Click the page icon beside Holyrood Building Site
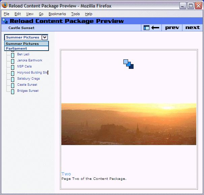 (x=12, y=74)
